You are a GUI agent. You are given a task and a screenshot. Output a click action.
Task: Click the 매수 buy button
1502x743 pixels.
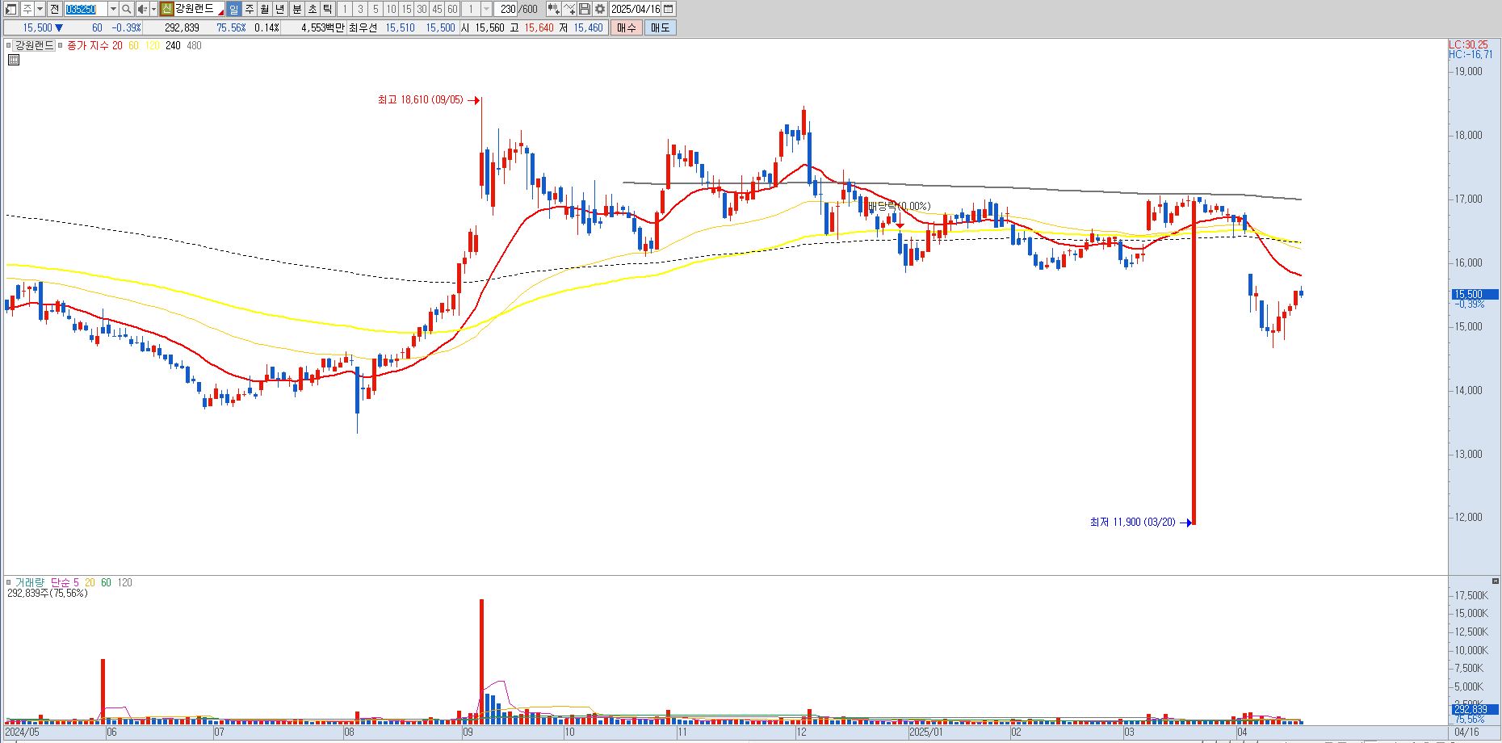click(x=626, y=27)
